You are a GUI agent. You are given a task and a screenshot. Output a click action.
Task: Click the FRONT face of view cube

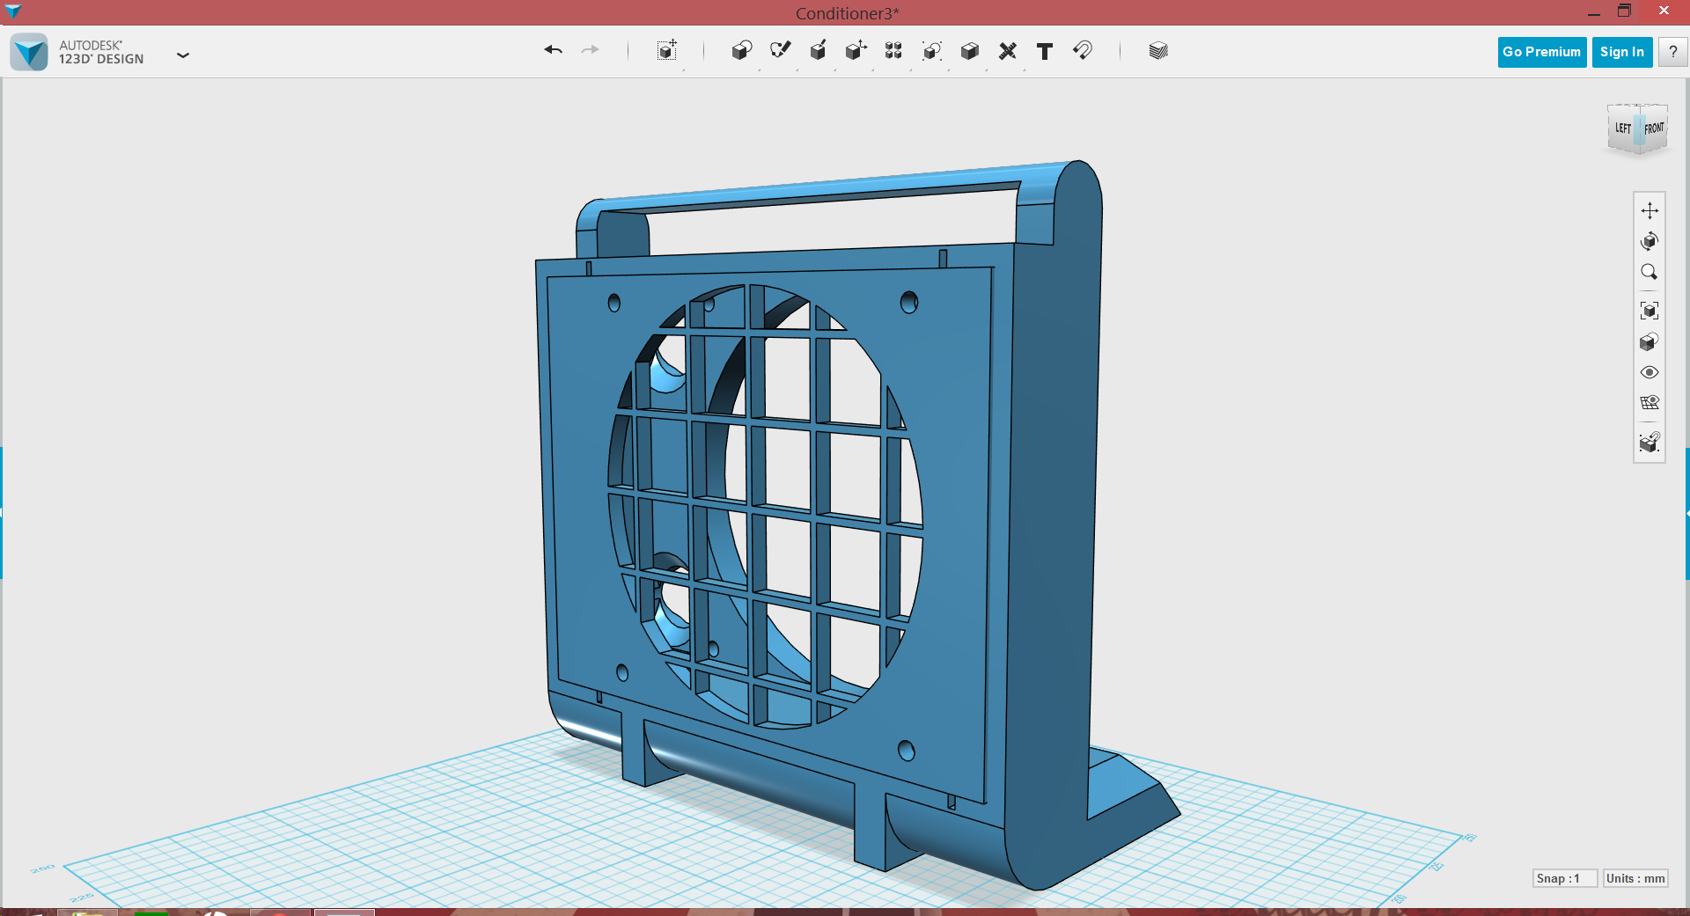pos(1655,128)
